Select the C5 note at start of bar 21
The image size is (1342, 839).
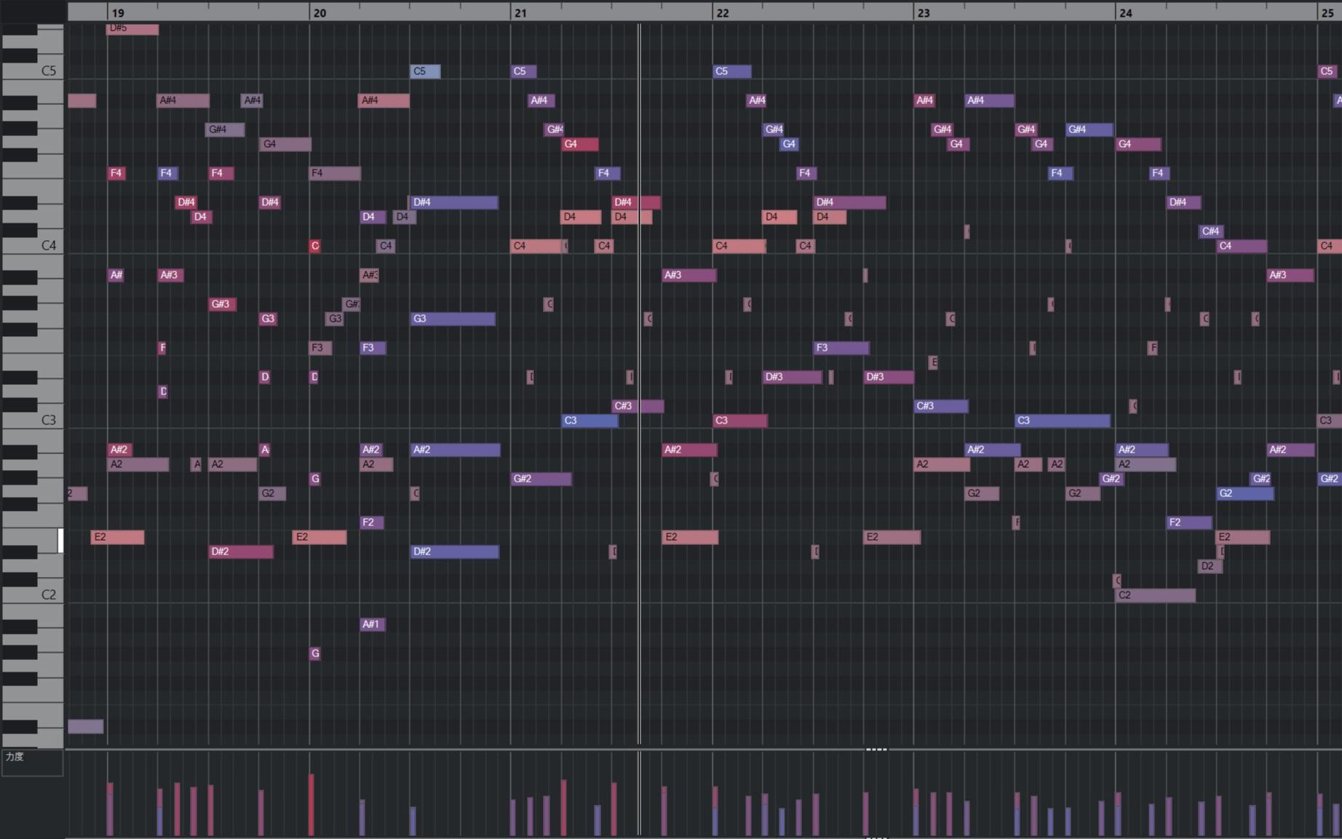524,71
